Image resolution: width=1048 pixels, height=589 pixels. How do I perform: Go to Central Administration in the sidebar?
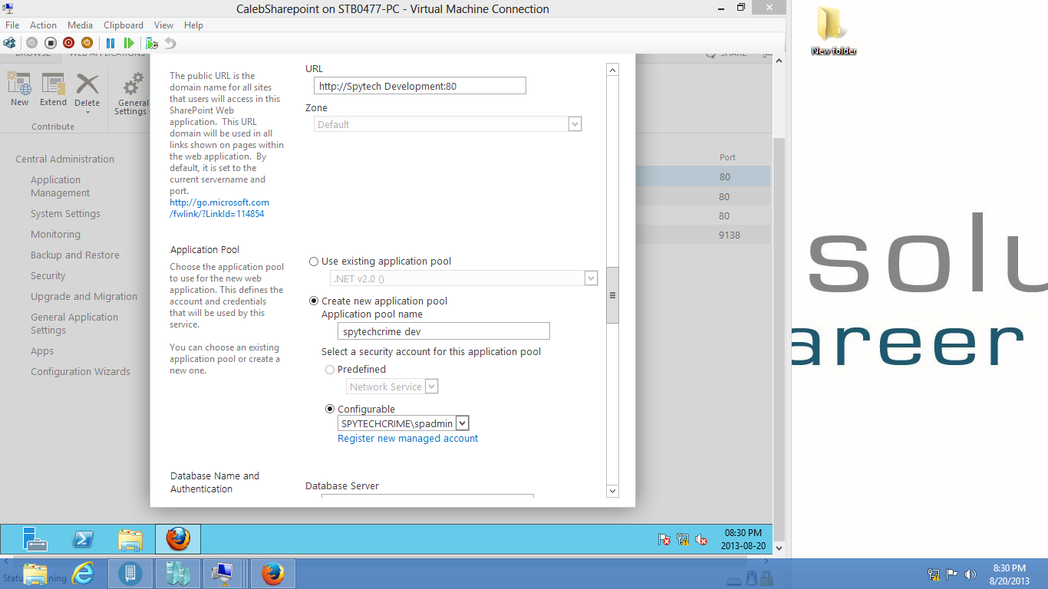(x=64, y=160)
